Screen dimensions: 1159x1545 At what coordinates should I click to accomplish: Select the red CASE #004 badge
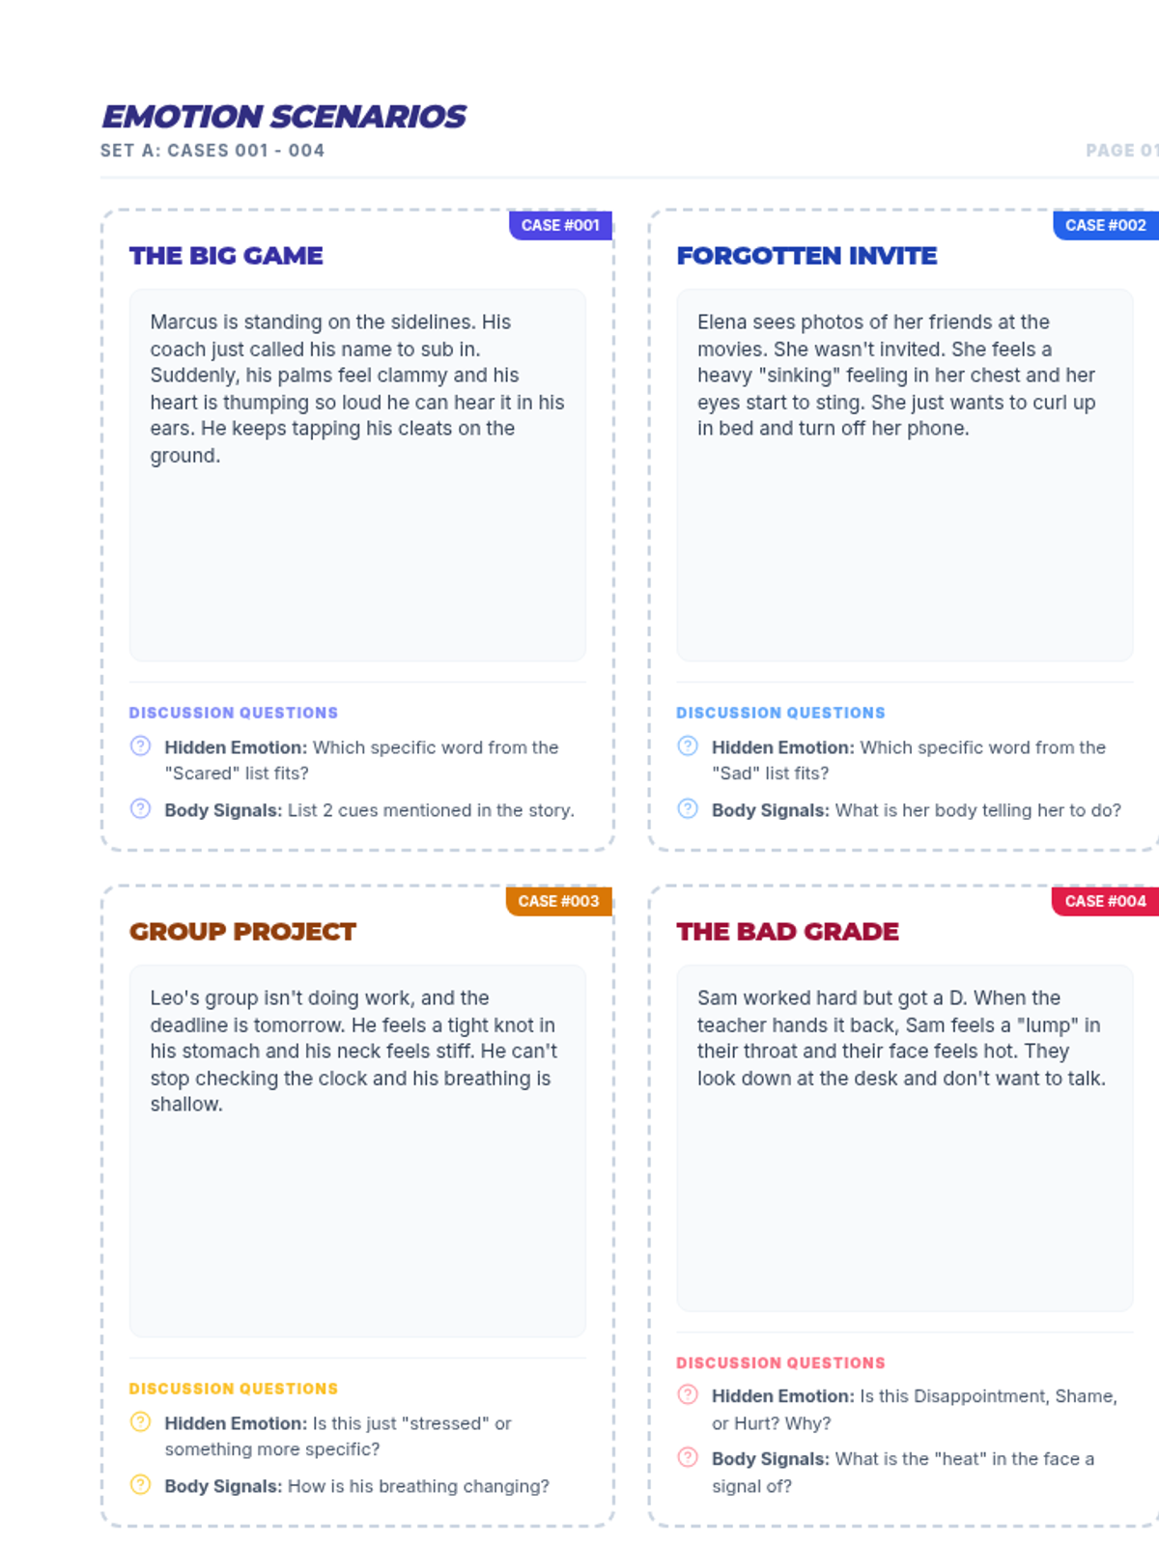coord(1105,901)
